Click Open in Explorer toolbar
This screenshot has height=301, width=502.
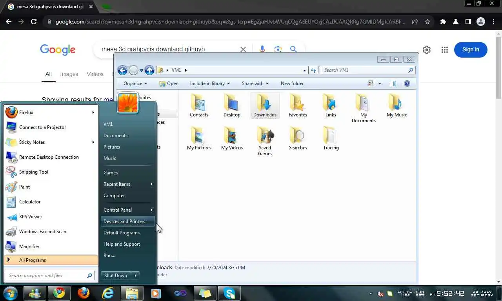click(169, 83)
